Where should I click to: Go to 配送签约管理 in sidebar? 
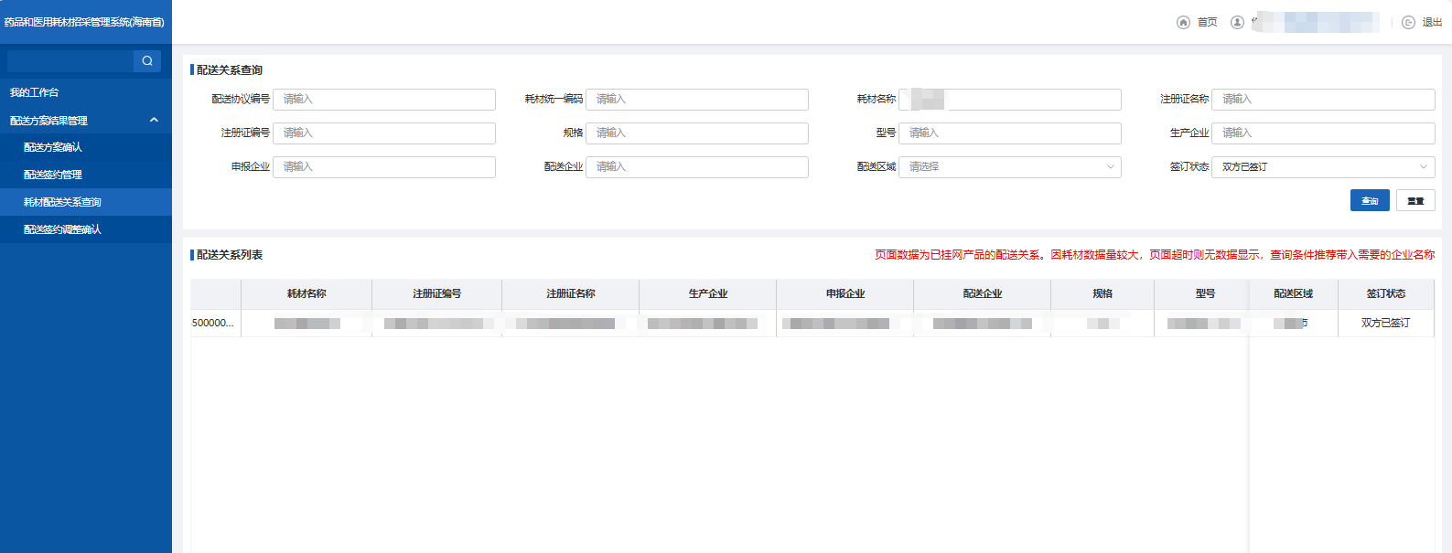click(x=53, y=175)
